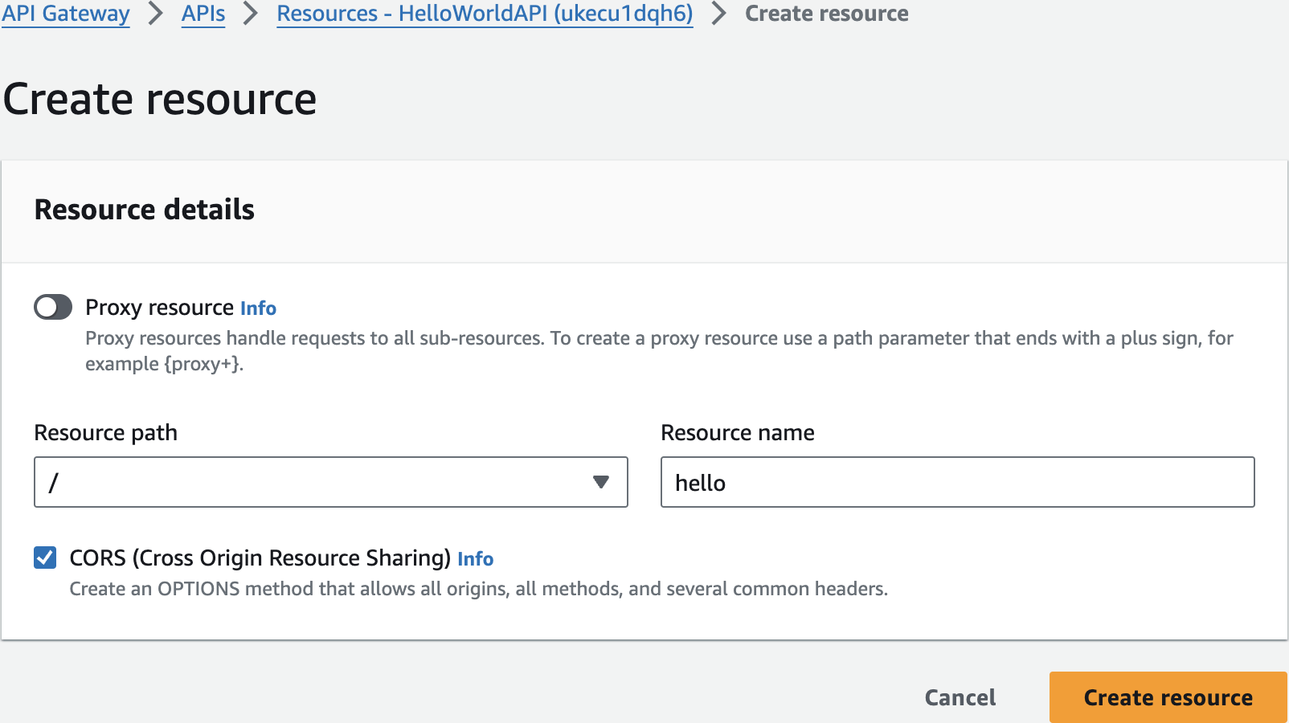Toggle the Proxy resource switch

tap(53, 307)
